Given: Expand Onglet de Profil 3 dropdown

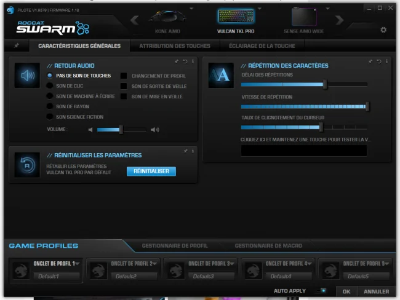Looking at the screenshot, I should pyautogui.click(x=232, y=264).
